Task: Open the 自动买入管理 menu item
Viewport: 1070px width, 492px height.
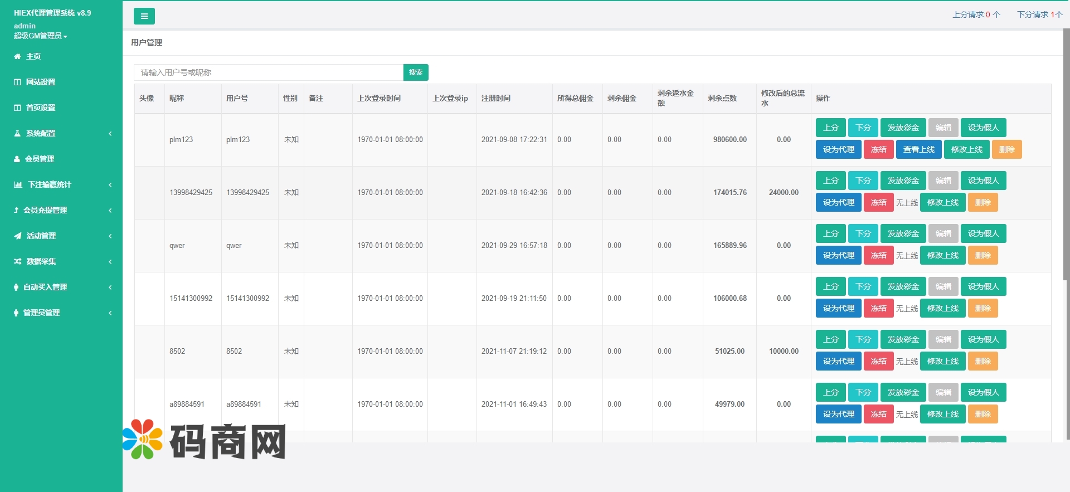Action: coord(45,287)
